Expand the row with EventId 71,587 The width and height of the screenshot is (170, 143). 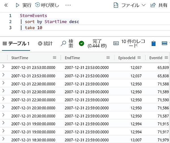tap(3, 115)
